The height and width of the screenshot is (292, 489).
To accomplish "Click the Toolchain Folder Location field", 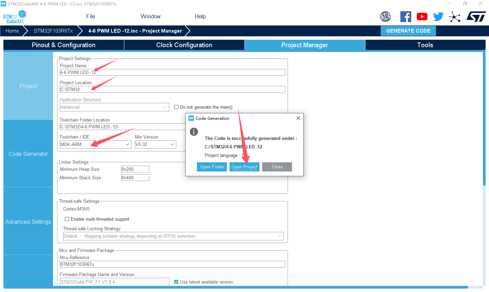I will tap(123, 127).
